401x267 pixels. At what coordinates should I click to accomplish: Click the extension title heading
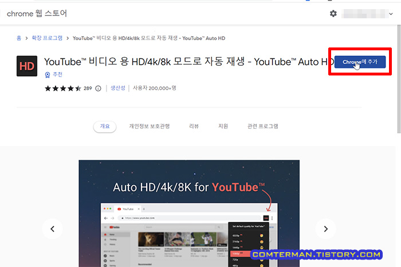pos(188,62)
